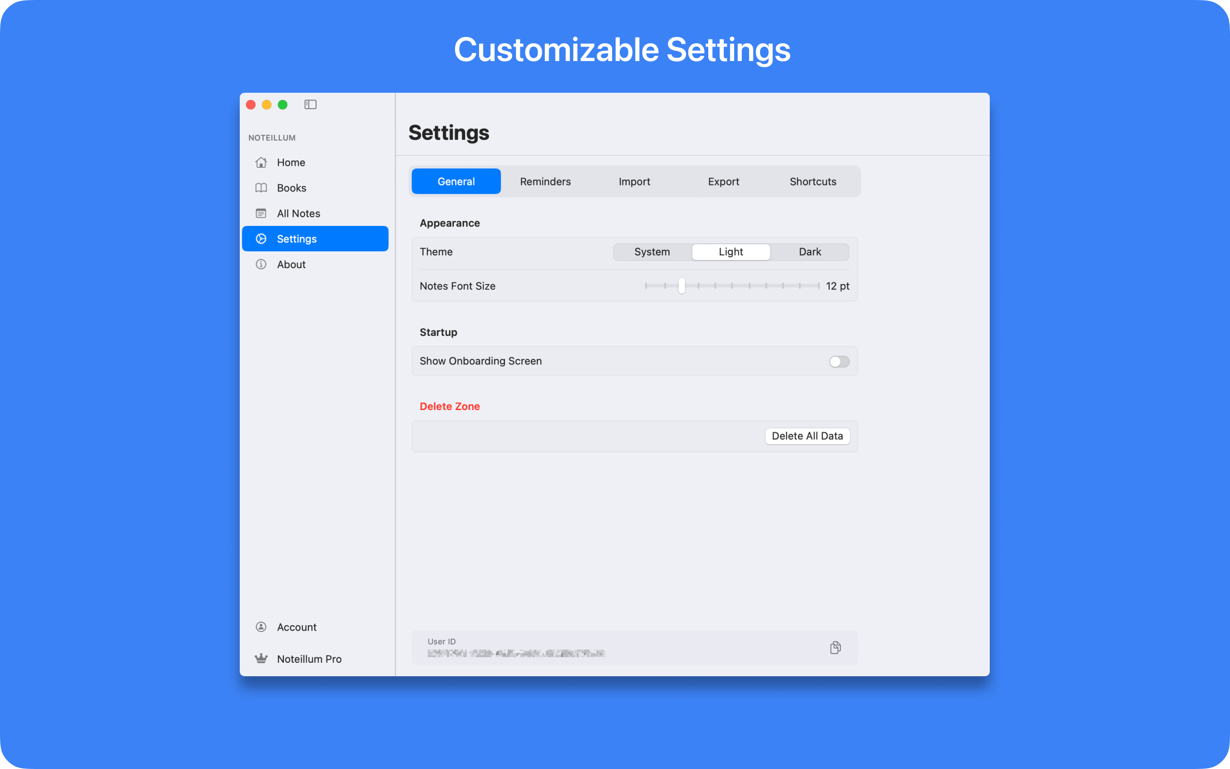Open Account via the person icon
The height and width of the screenshot is (769, 1230).
click(x=261, y=627)
